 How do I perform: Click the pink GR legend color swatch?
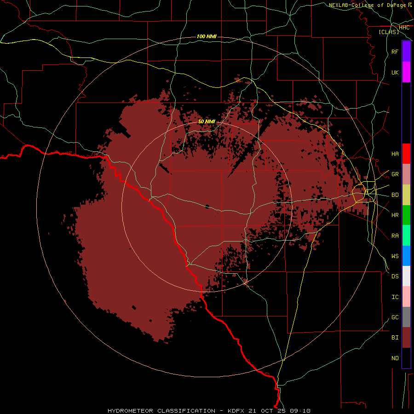[x=406, y=174]
